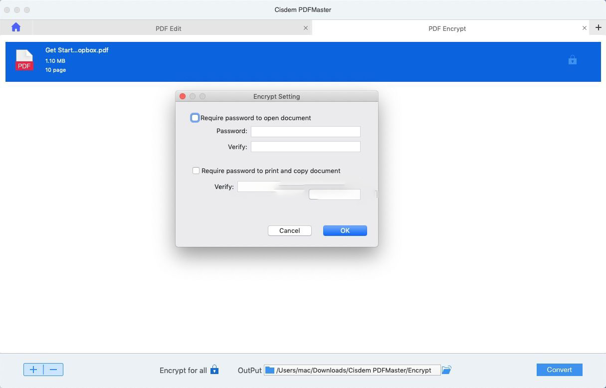This screenshot has height=388, width=606.
Task: Click the red PDF file icon
Action: (24, 60)
